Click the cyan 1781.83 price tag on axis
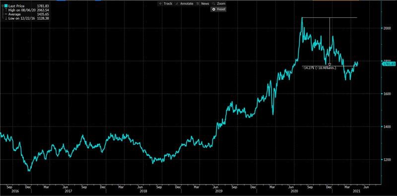397x196 pixels. [x=389, y=64]
